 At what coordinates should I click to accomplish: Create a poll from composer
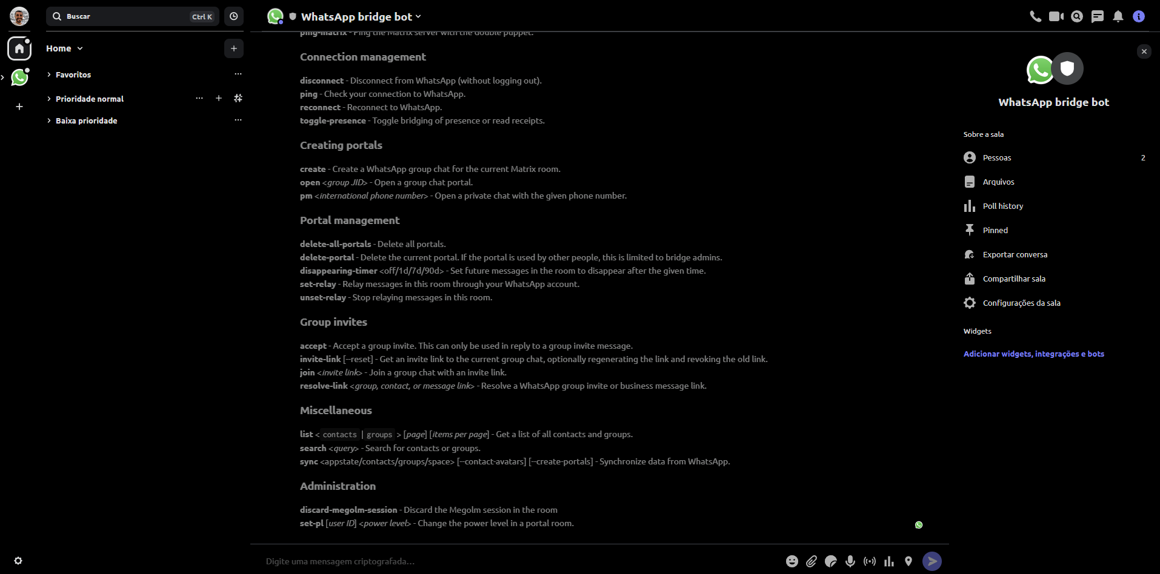[x=889, y=561]
